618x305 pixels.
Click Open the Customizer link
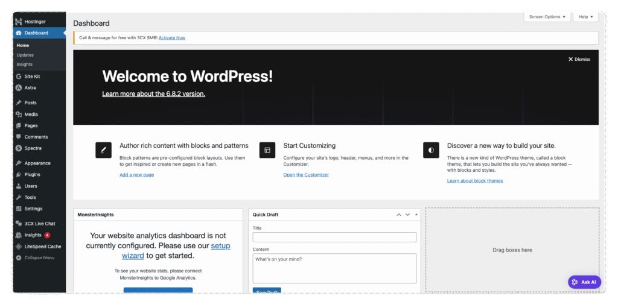[x=306, y=175]
